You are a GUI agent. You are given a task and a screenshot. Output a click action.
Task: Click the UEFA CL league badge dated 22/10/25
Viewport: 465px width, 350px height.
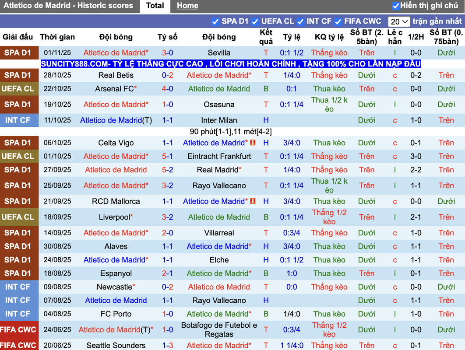[x=19, y=89]
